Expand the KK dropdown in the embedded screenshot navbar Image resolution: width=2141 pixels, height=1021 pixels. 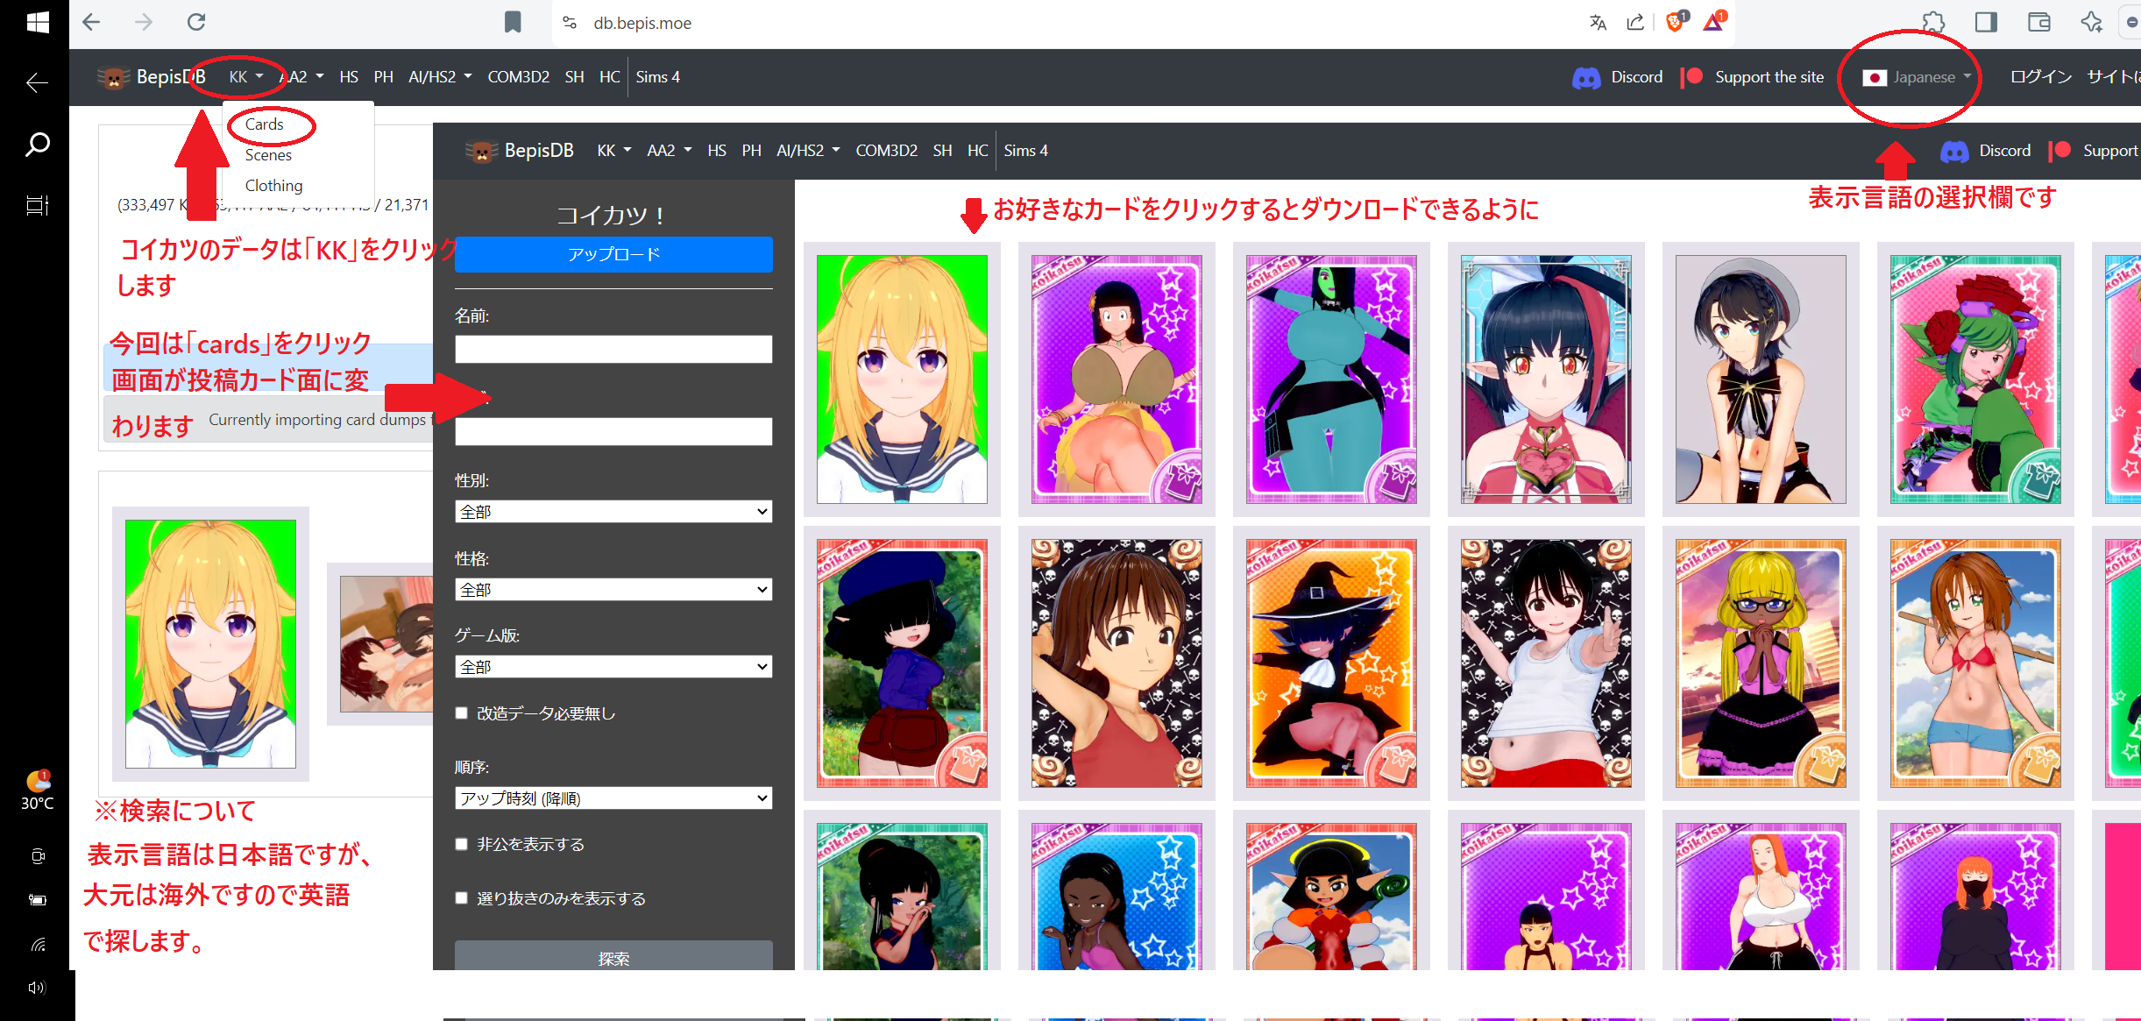[x=614, y=151]
